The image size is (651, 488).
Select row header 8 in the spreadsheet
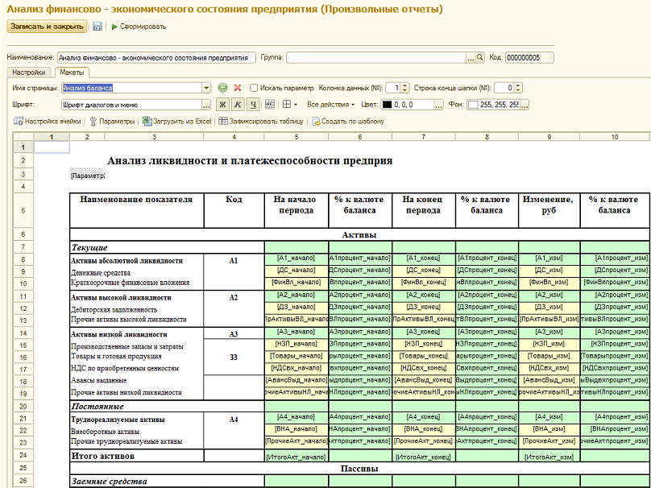coord(23,260)
